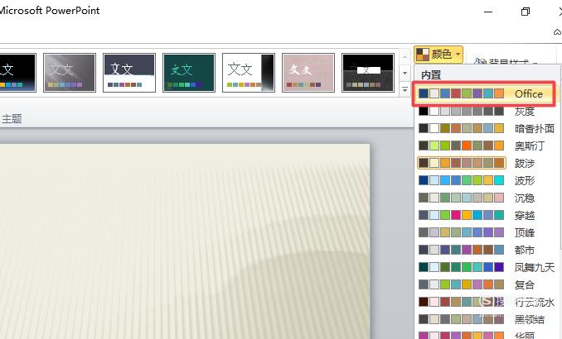Select the 跋涉 color scheme
This screenshot has width=562, height=339.
(x=486, y=163)
